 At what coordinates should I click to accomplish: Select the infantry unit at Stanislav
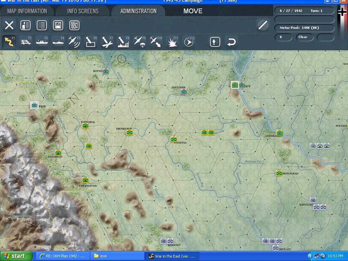[58, 153]
